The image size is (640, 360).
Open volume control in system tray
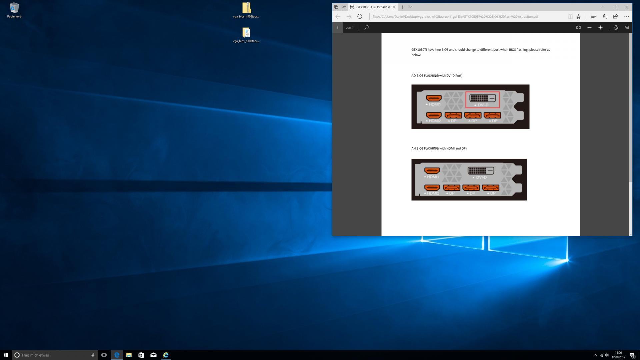coord(607,355)
